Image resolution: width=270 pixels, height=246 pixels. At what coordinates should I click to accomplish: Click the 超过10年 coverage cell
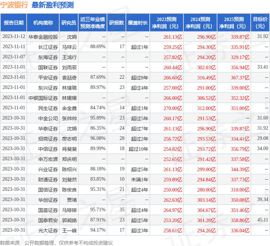(139, 149)
